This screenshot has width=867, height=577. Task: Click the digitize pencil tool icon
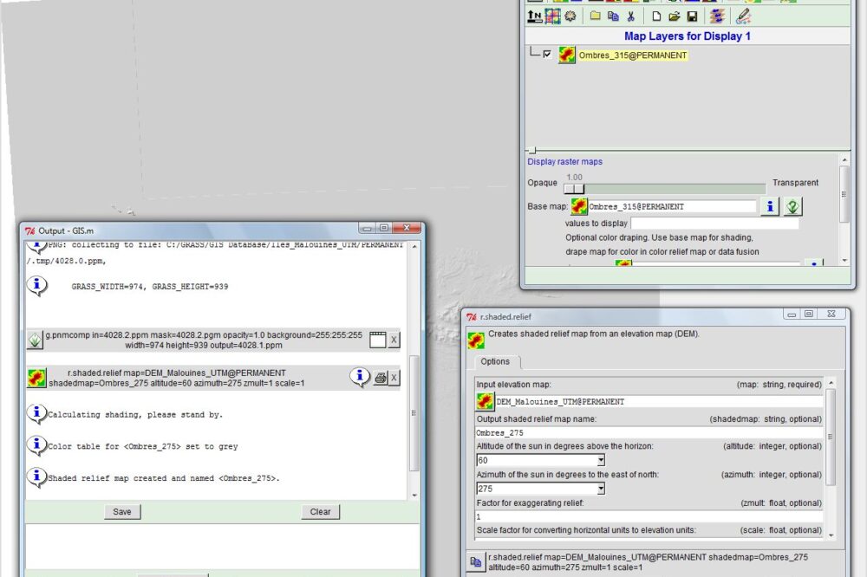tap(743, 16)
